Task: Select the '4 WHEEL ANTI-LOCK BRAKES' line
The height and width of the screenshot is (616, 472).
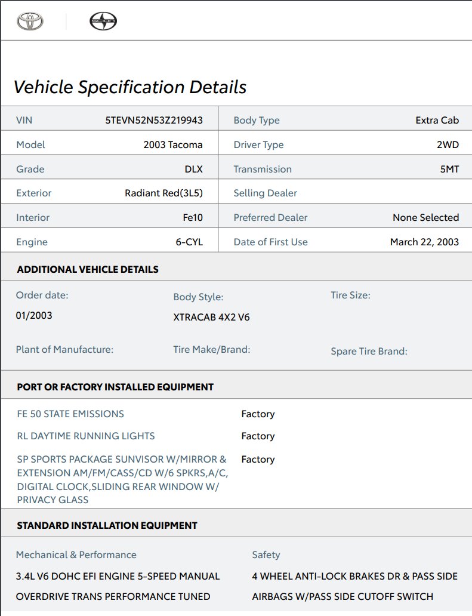Action: pyautogui.click(x=354, y=577)
